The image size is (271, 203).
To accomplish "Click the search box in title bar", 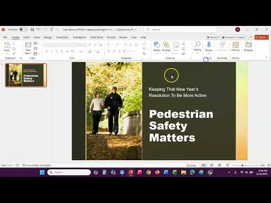I will [181, 29].
